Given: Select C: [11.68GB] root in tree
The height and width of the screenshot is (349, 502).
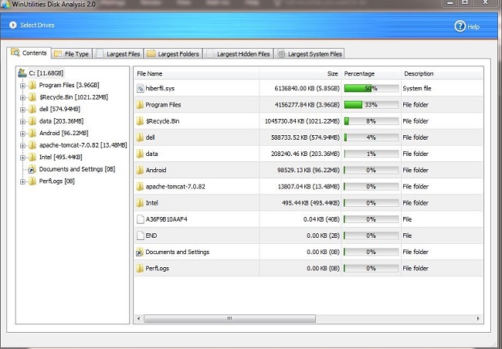Looking at the screenshot, I should [x=46, y=73].
